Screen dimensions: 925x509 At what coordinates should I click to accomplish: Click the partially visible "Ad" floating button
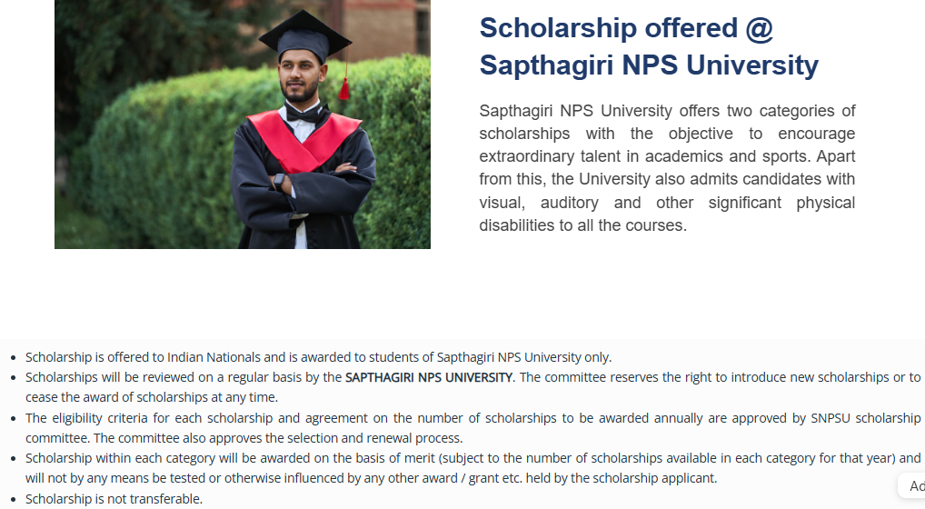[x=912, y=486]
